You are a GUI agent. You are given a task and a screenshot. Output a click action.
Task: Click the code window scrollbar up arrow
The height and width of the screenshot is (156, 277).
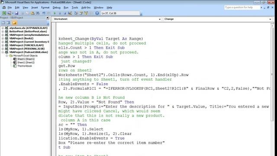272,26
